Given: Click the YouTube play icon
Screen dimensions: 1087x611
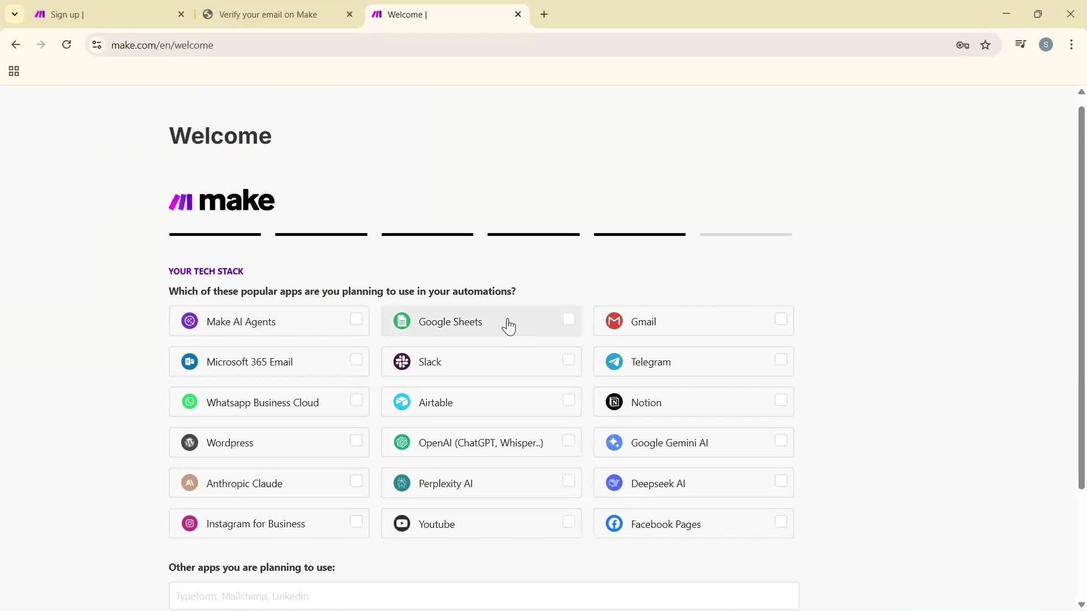Looking at the screenshot, I should 402,523.
